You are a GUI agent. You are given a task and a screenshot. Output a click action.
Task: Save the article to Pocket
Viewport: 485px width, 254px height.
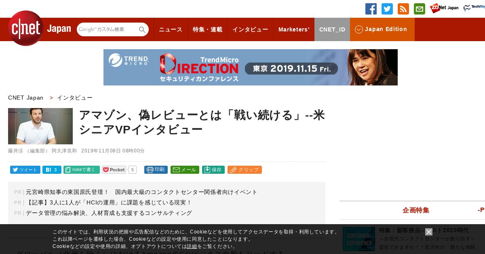(x=114, y=170)
